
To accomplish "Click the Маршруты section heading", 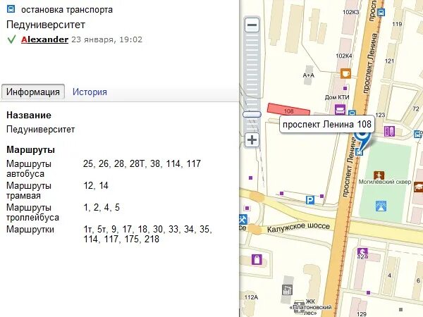I will (x=30, y=149).
